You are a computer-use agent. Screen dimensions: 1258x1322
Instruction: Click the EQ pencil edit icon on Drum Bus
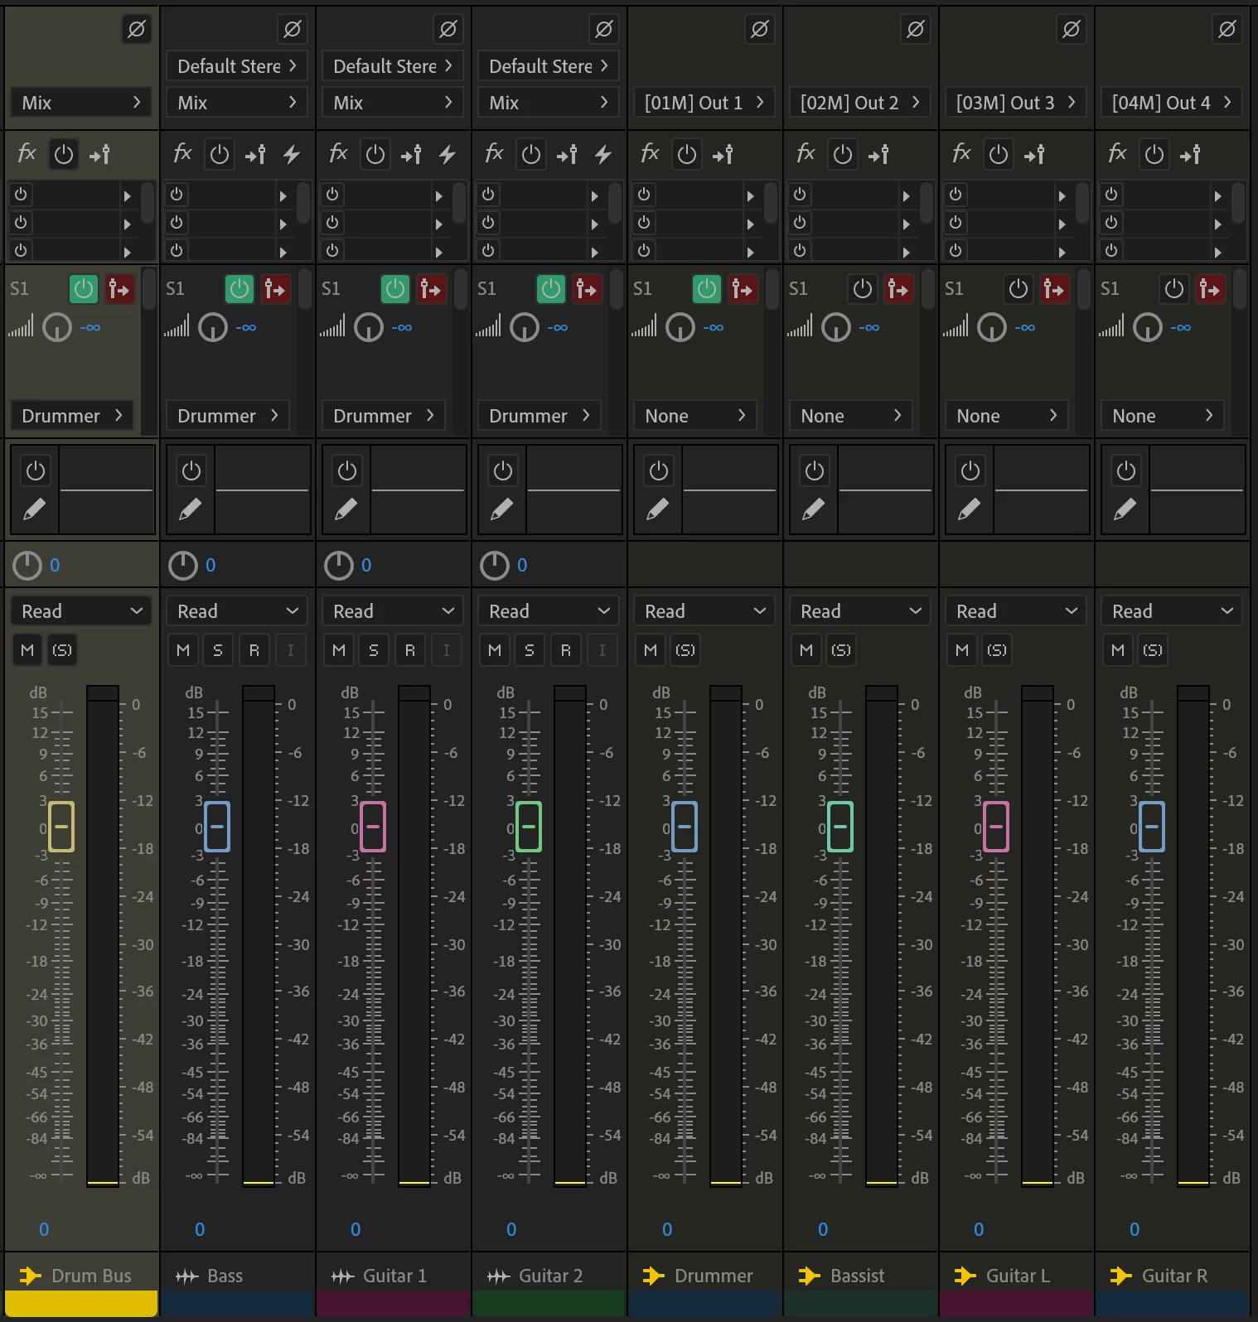coord(35,509)
